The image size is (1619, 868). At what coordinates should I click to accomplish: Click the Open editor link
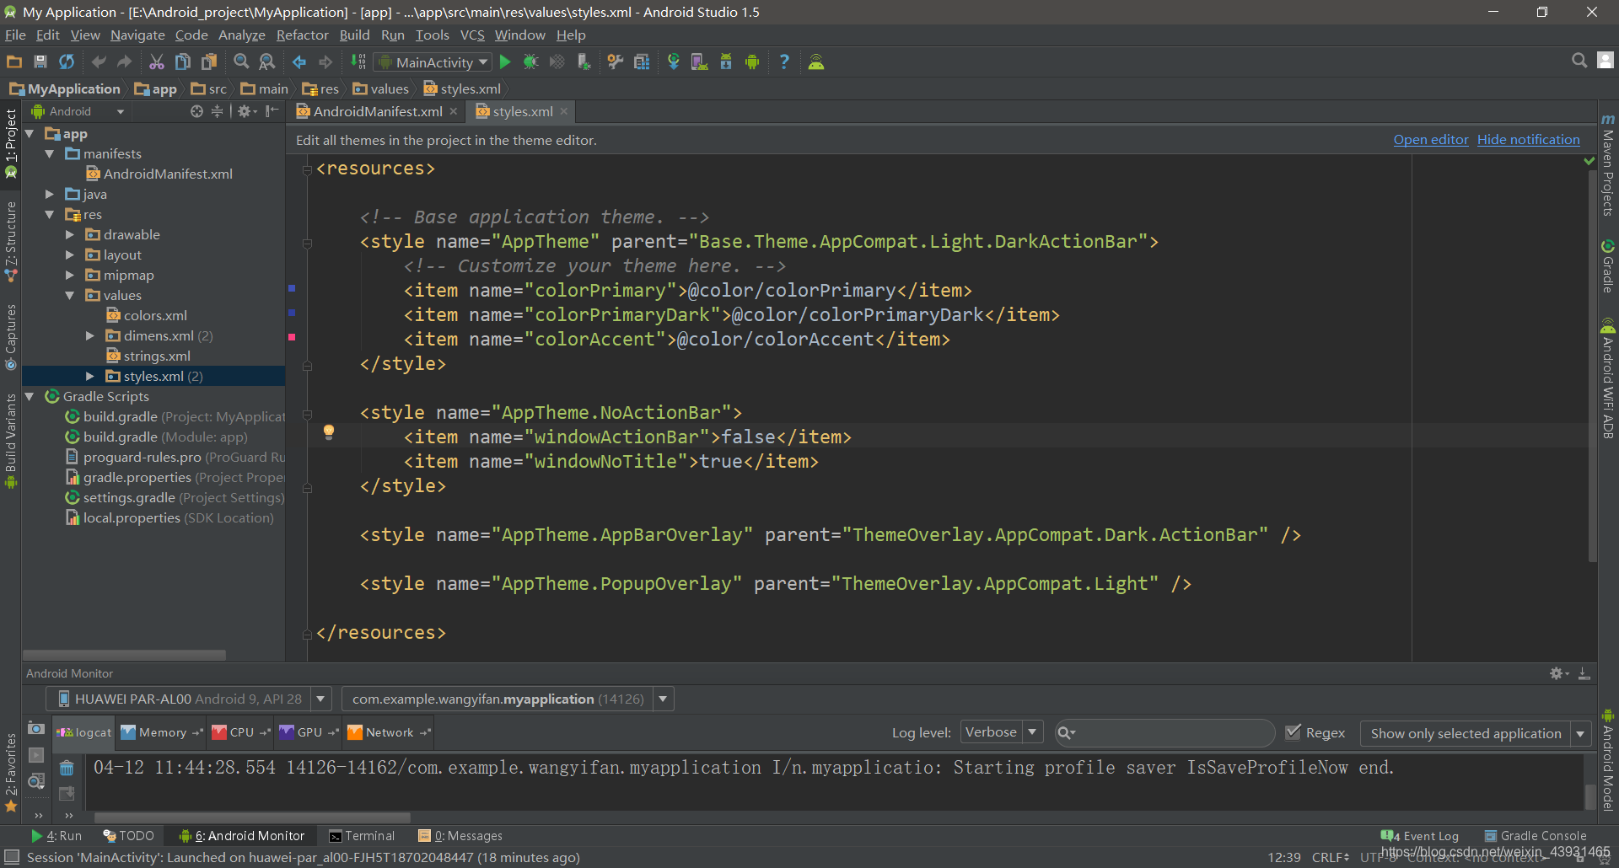point(1431,140)
